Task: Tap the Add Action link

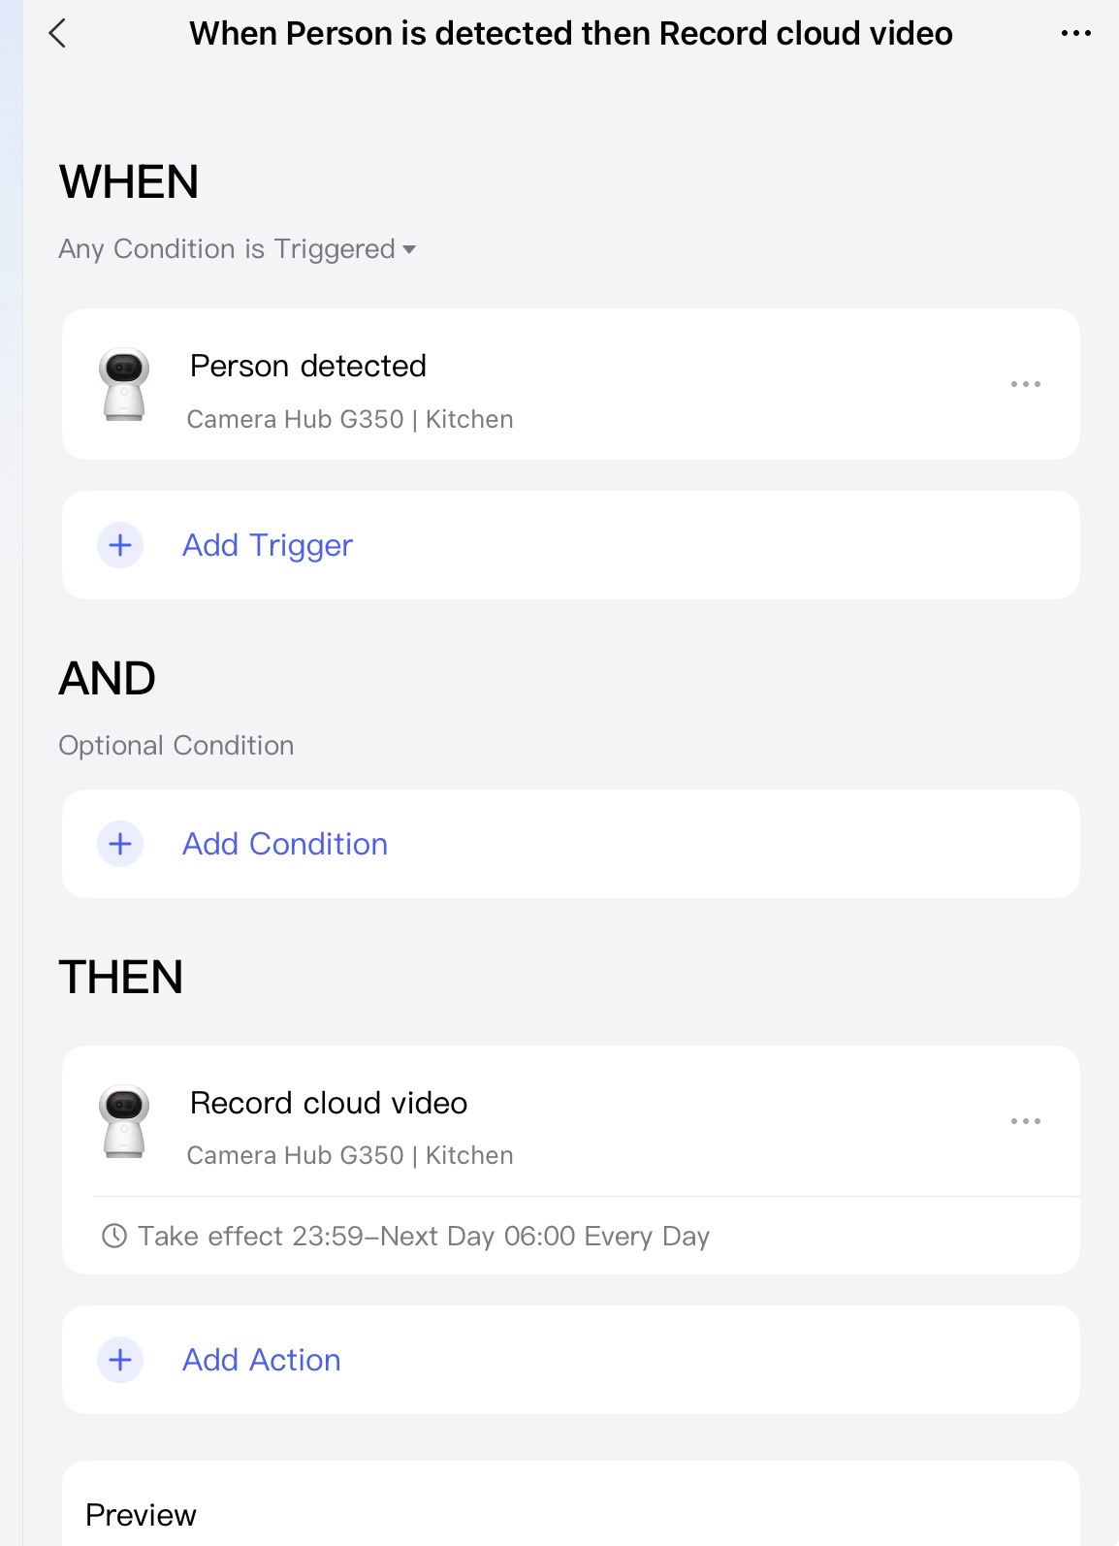Action: tap(262, 1360)
